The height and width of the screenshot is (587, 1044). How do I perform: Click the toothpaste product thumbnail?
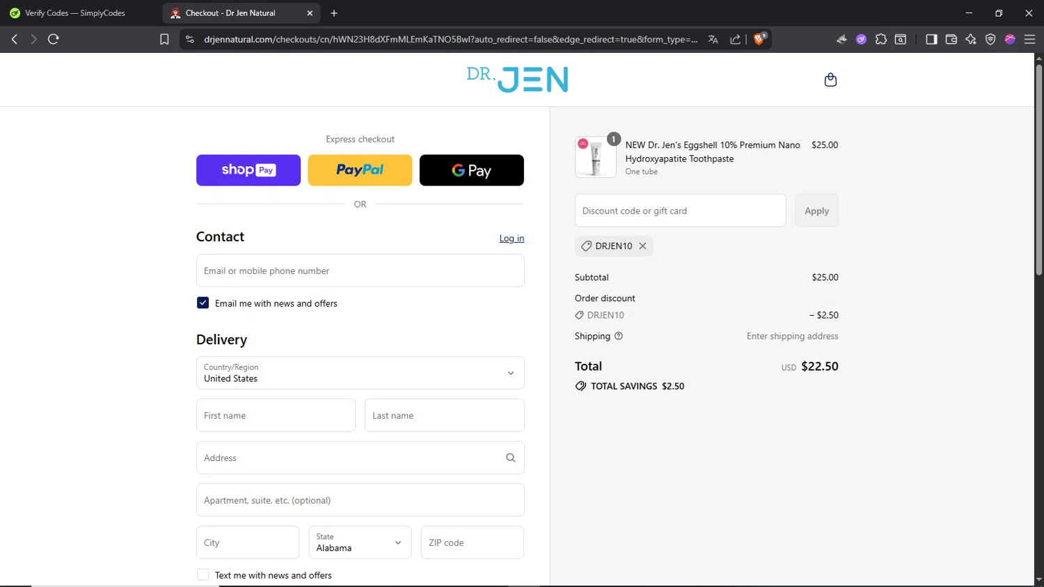click(596, 157)
